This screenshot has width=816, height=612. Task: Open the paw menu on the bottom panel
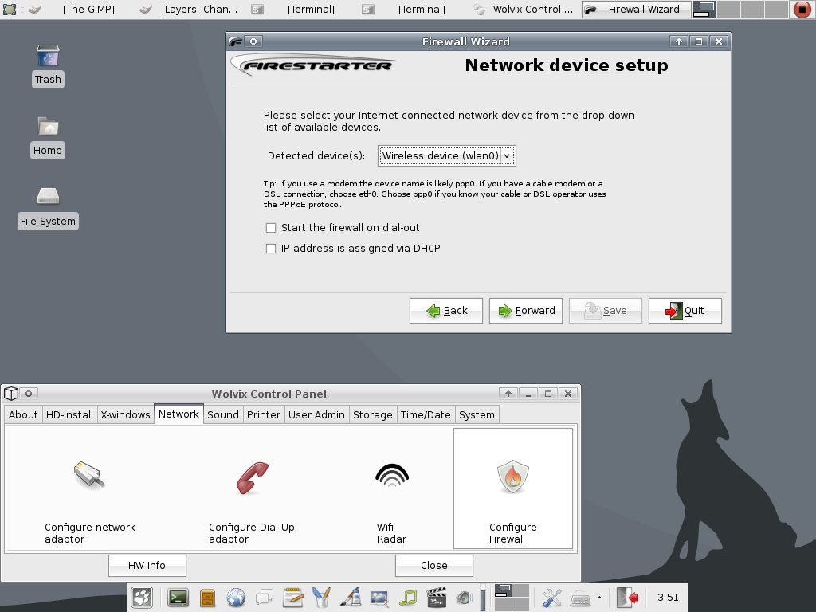click(x=142, y=598)
